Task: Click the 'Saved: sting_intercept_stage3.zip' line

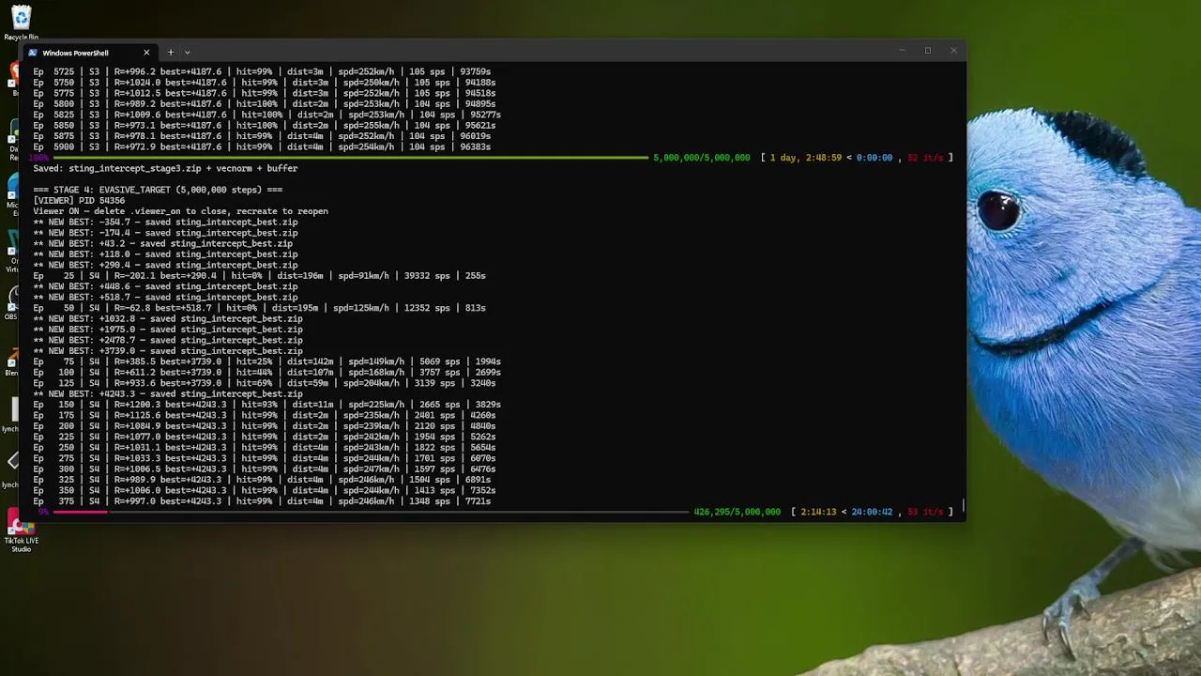Action: tap(165, 168)
